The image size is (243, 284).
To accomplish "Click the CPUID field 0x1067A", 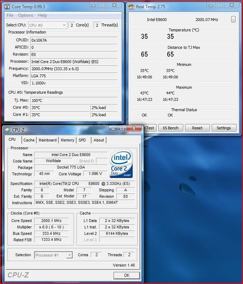I will tap(74, 40).
